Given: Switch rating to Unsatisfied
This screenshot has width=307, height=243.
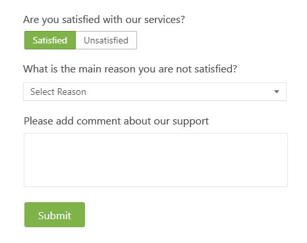Looking at the screenshot, I should 106,40.
